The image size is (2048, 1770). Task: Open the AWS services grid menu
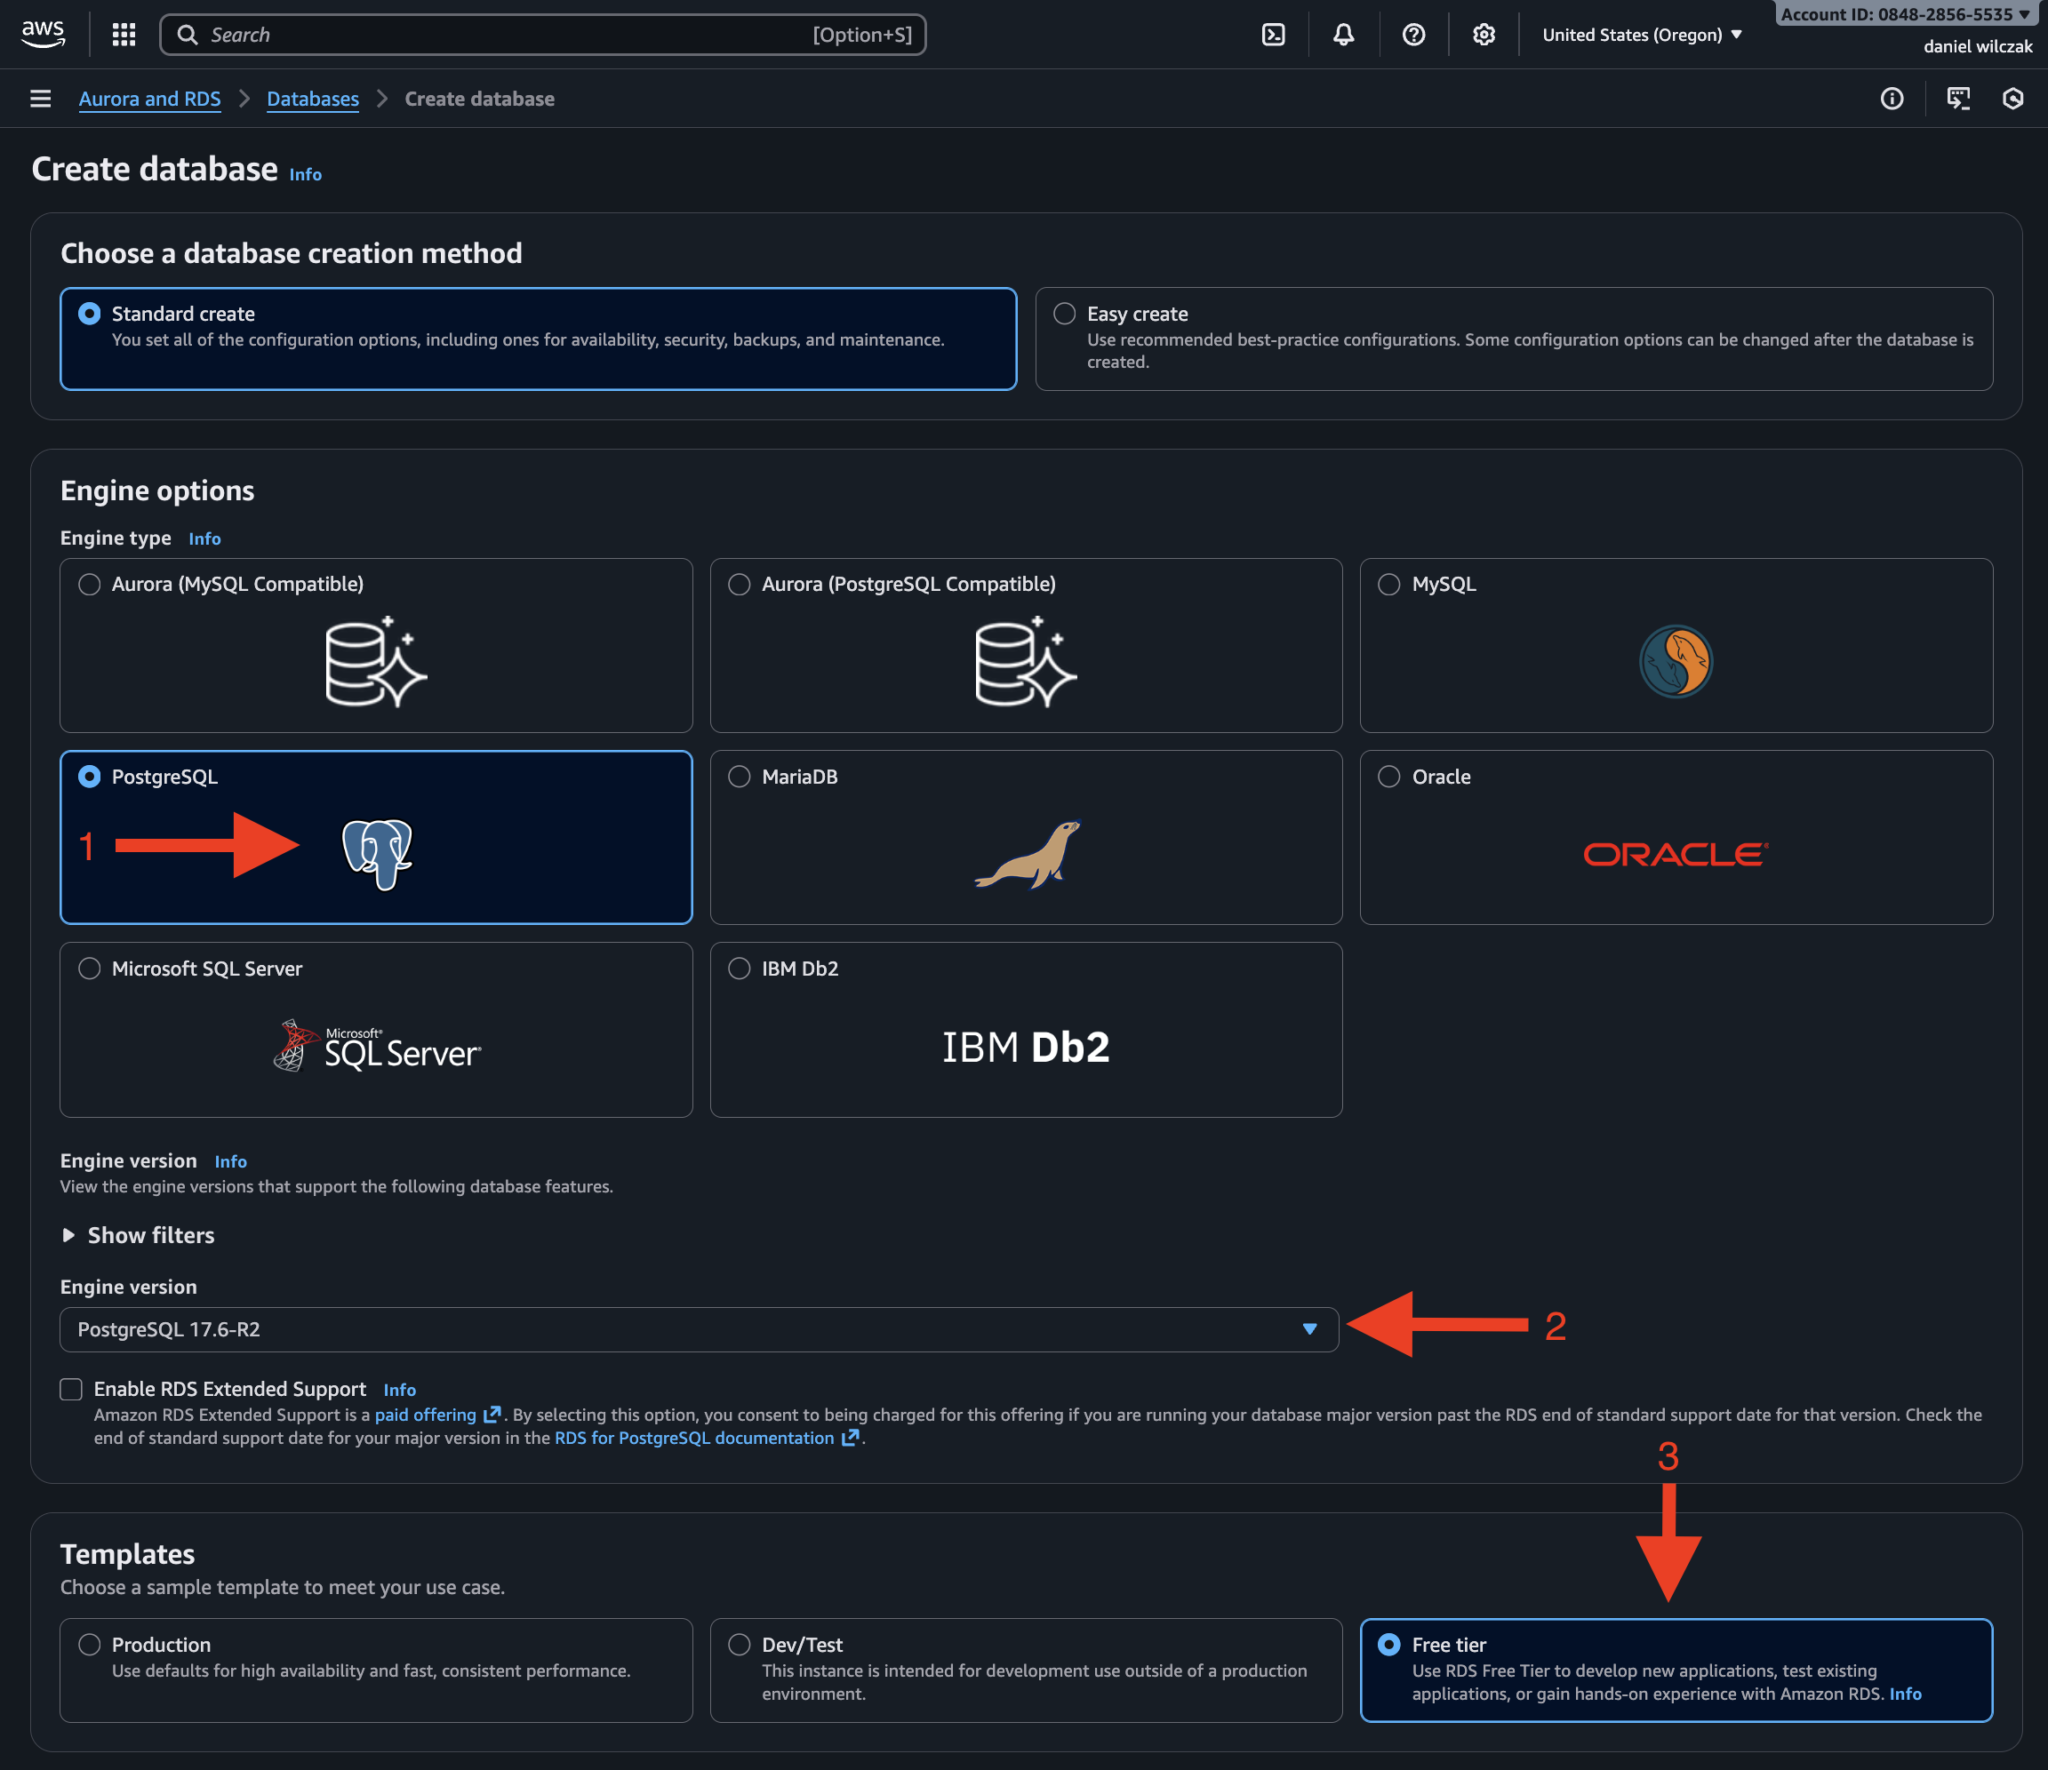(124, 35)
